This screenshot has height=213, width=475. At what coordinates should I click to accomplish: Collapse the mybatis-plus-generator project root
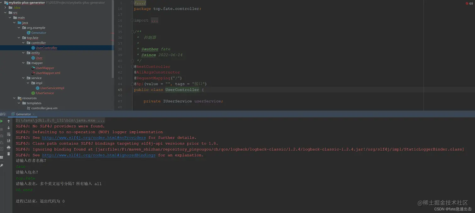tap(1, 3)
